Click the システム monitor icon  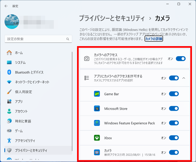click(9, 62)
